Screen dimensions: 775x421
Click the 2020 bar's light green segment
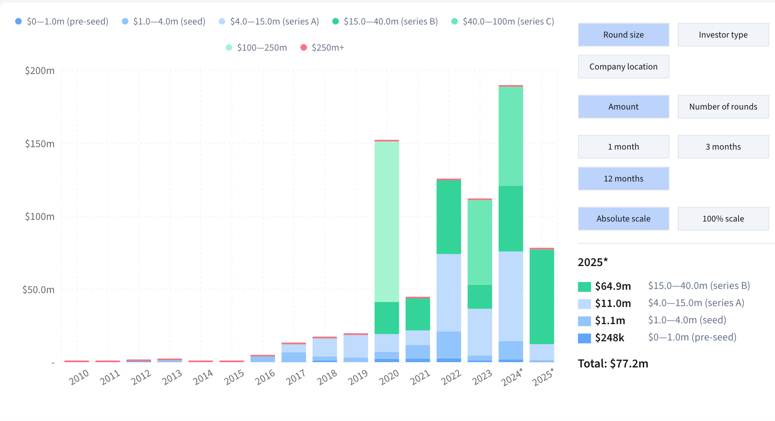(387, 221)
